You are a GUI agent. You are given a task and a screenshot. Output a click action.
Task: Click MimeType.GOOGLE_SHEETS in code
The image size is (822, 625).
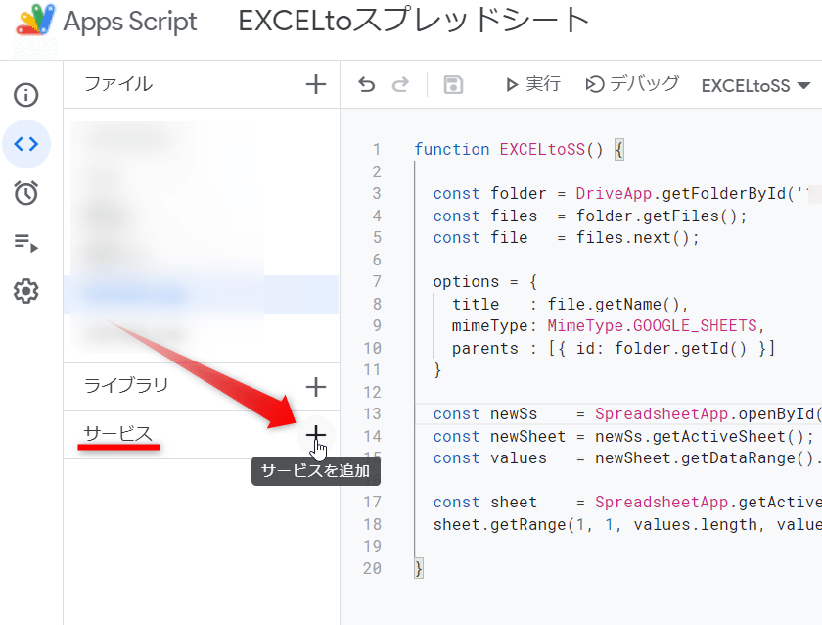click(652, 326)
